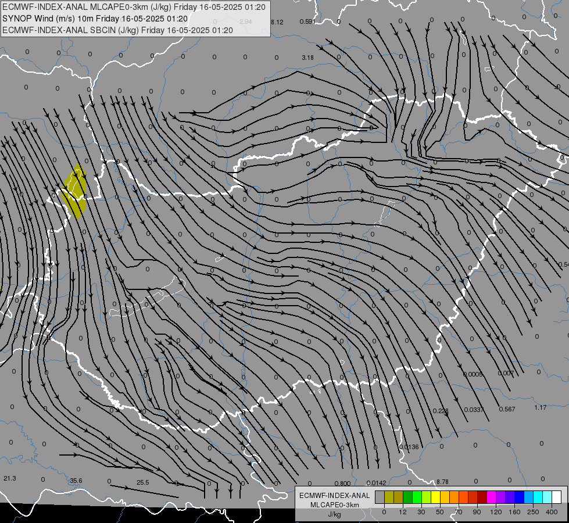Click the map value 21.3

pos(10,478)
